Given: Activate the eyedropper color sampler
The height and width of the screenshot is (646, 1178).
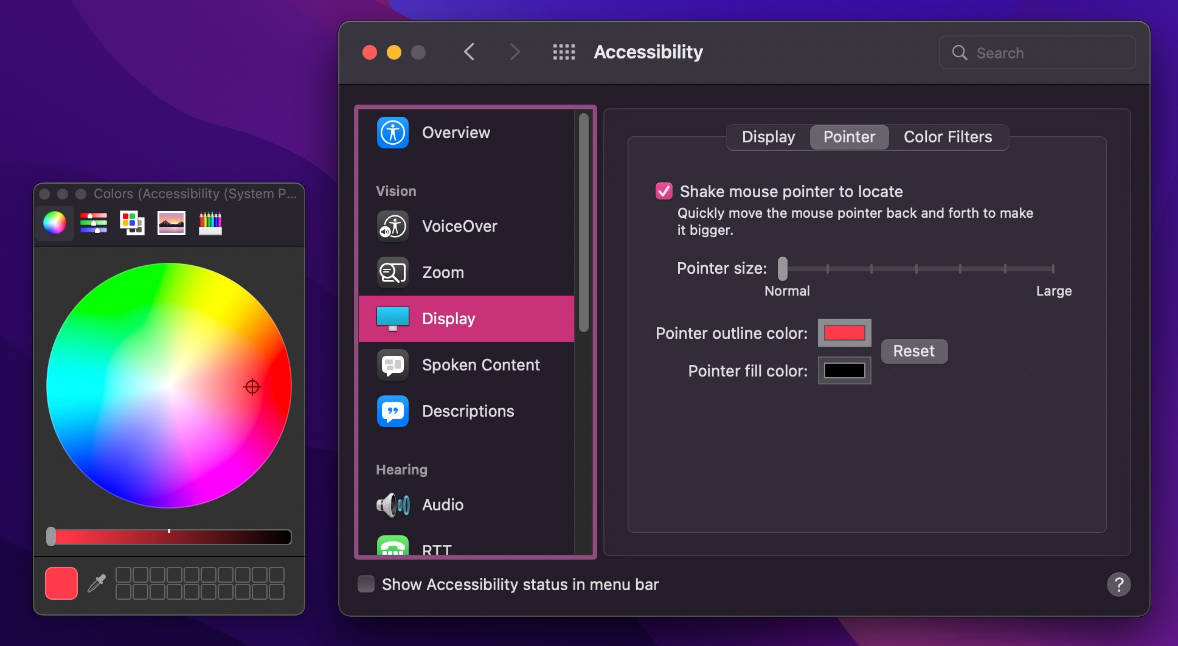Looking at the screenshot, I should (x=97, y=583).
